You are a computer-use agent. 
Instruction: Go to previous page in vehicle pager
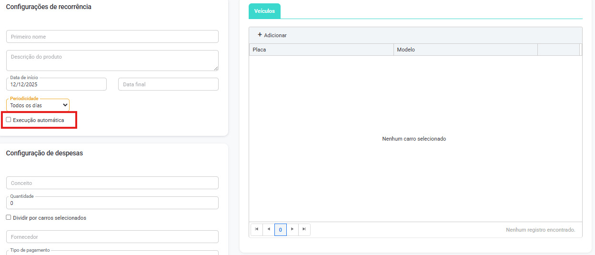point(269,229)
